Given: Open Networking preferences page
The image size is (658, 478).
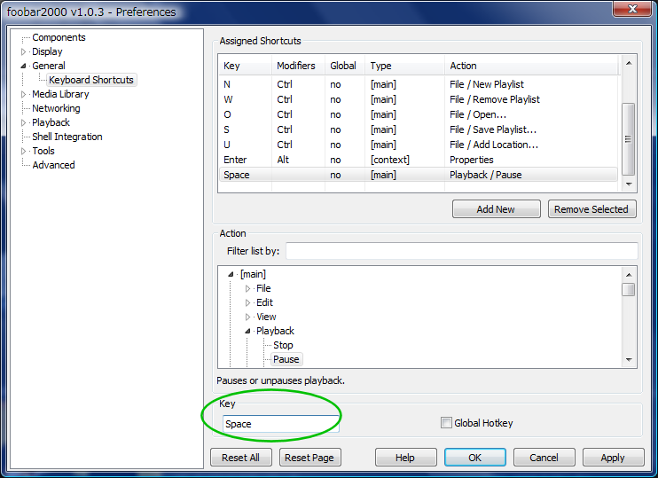Looking at the screenshot, I should tap(56, 108).
